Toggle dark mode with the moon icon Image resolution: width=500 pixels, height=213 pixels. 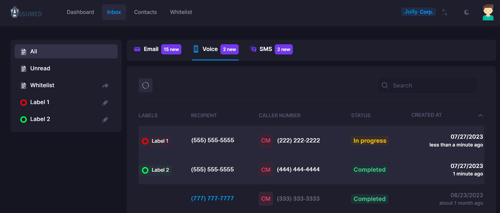point(467,12)
